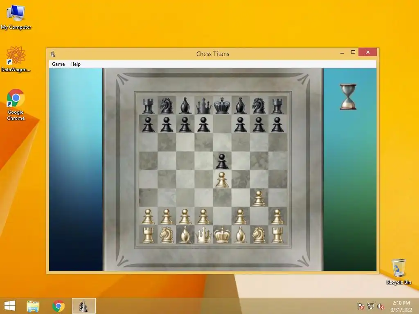Click the Chess Titans title bar icon

[x=53, y=54]
